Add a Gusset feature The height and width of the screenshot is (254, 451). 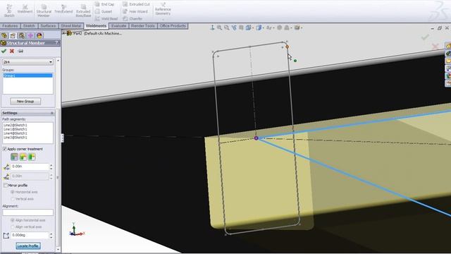click(104, 11)
